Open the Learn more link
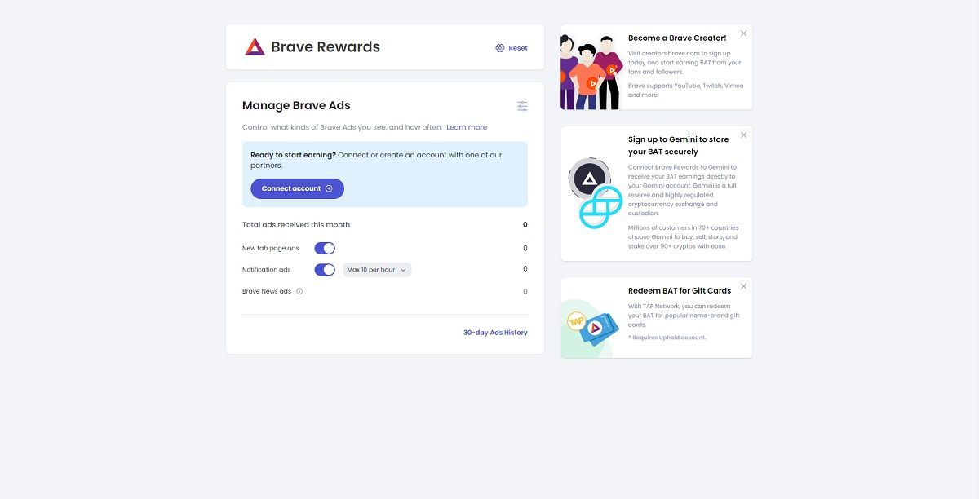 pos(467,127)
